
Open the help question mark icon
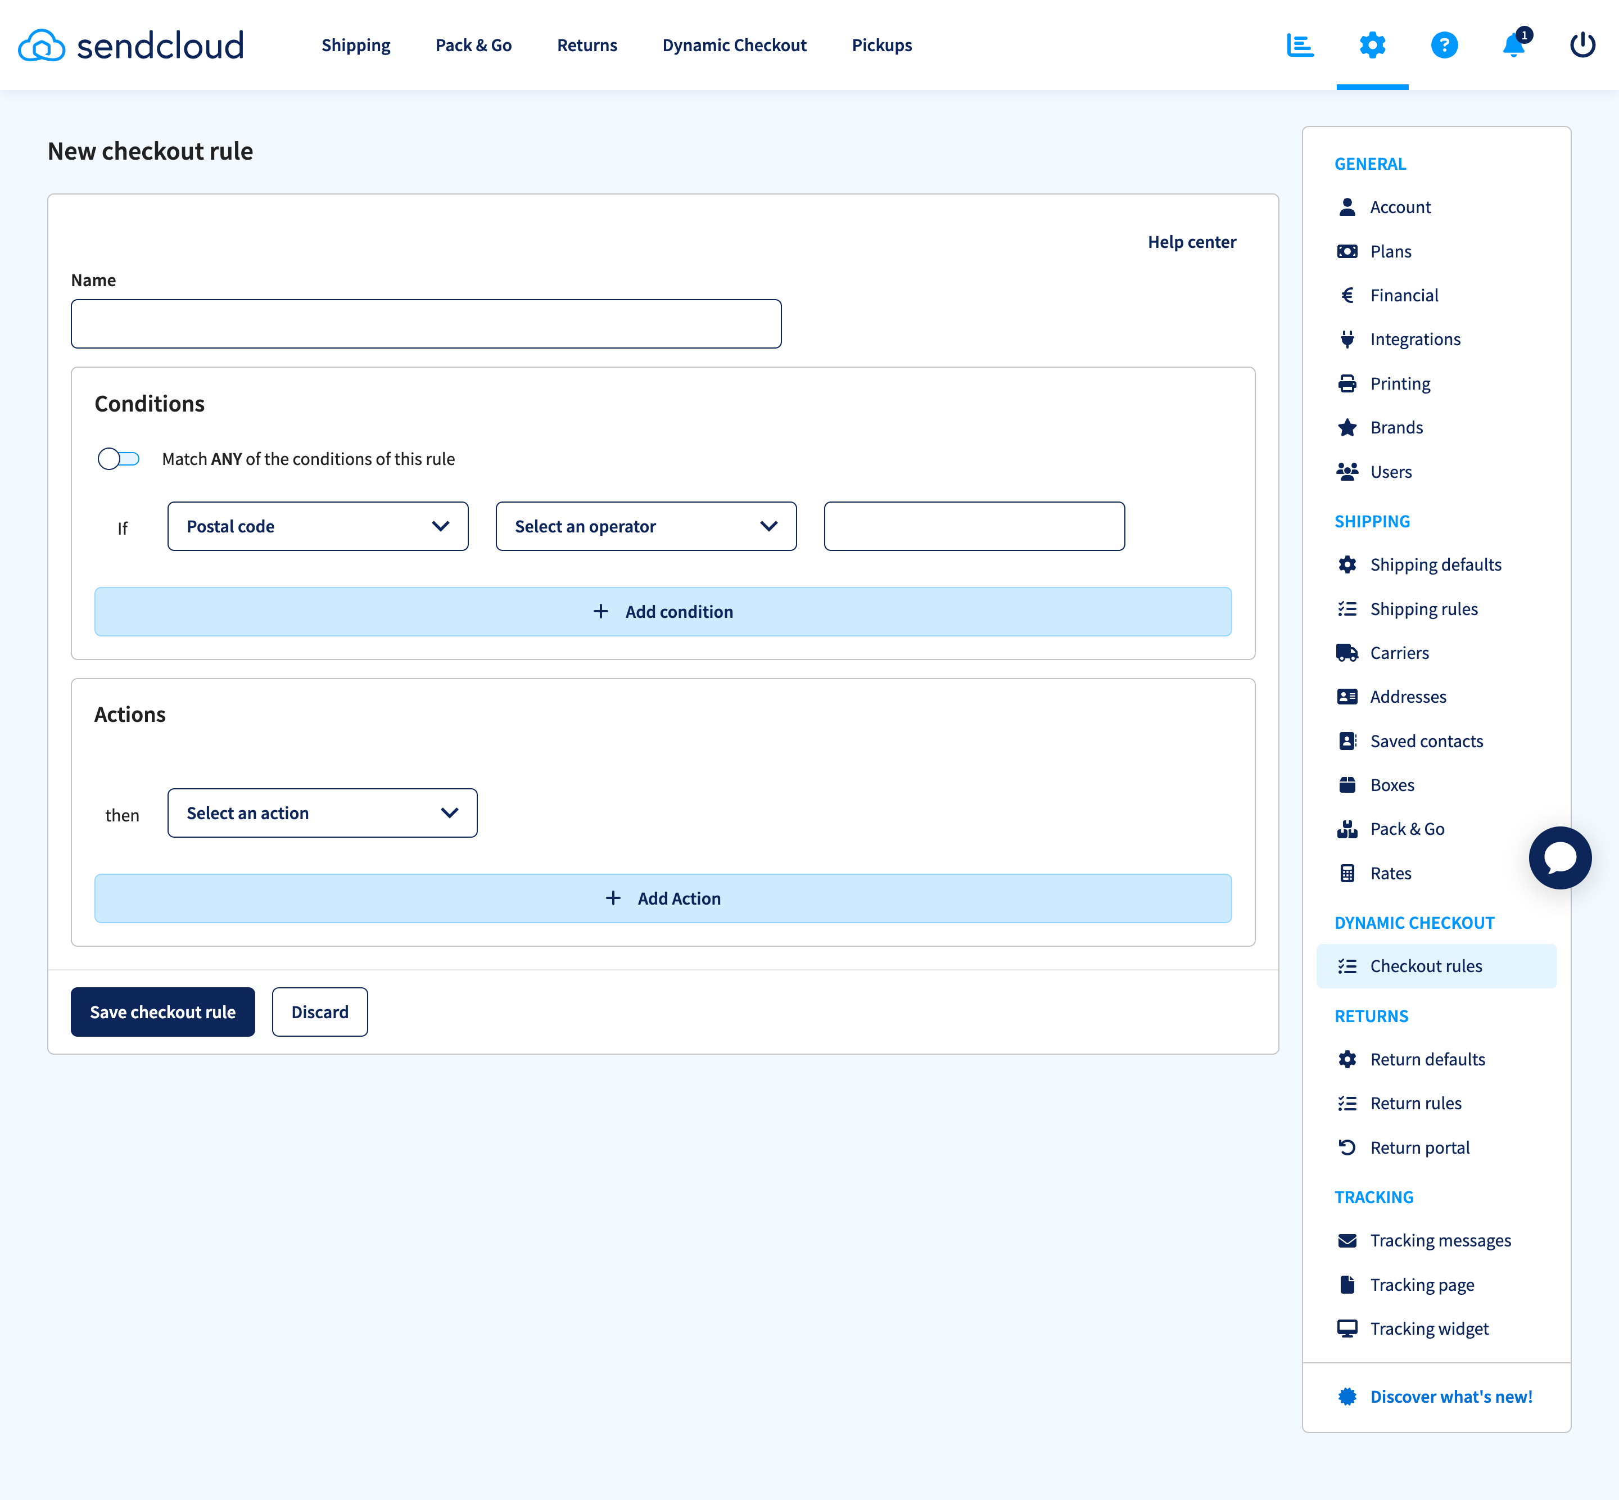click(x=1444, y=46)
